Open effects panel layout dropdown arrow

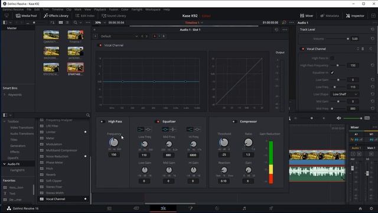click(11, 115)
